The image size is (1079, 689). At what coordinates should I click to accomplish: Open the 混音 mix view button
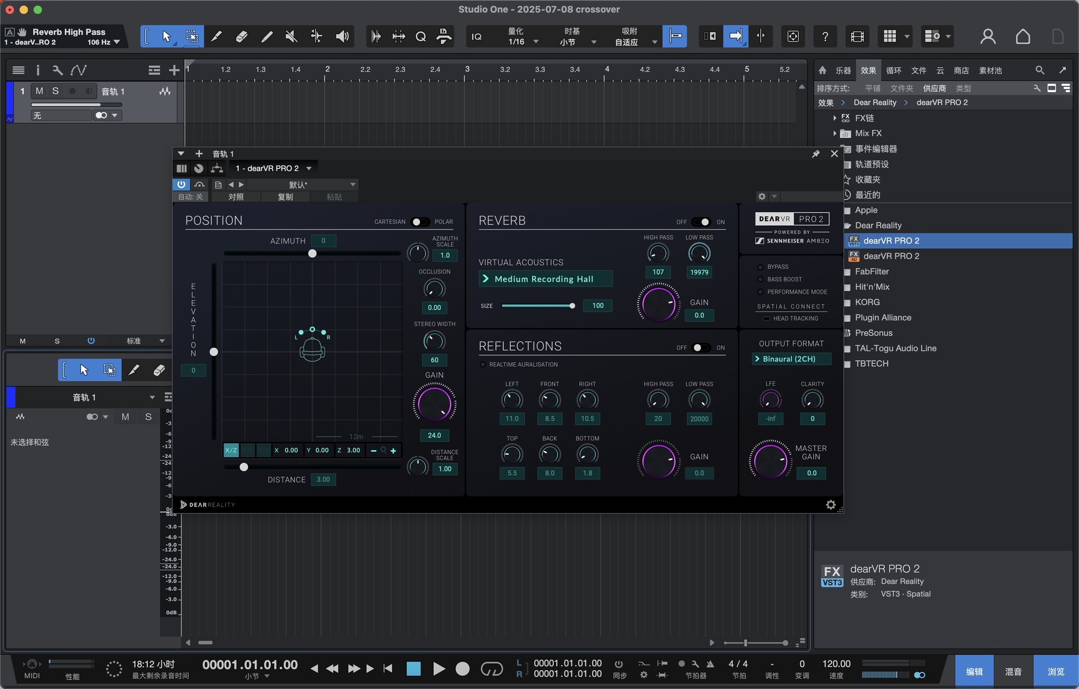pyautogui.click(x=1013, y=672)
